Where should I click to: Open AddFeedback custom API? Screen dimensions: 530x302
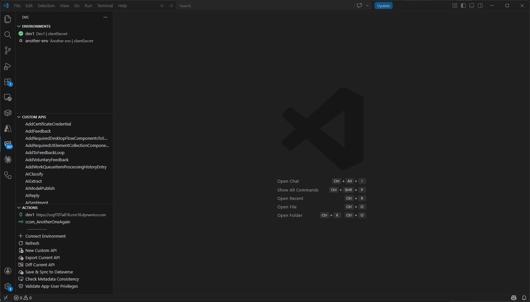pyautogui.click(x=64, y=131)
